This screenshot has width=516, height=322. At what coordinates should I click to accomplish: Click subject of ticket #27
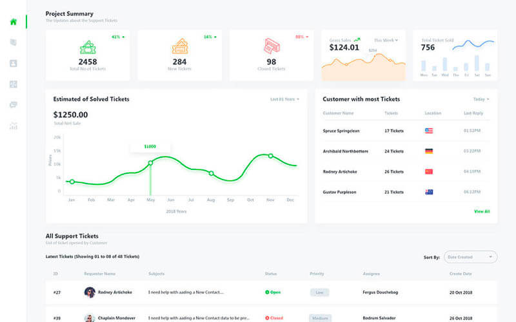[186, 292]
